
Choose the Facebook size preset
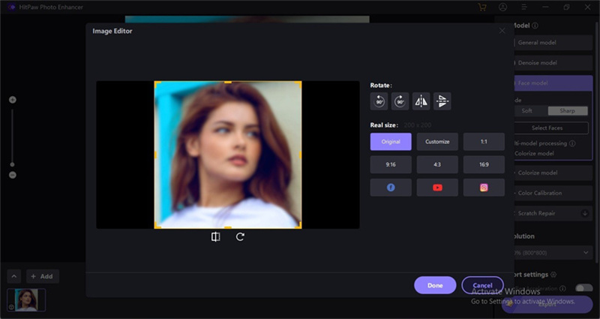click(x=391, y=188)
